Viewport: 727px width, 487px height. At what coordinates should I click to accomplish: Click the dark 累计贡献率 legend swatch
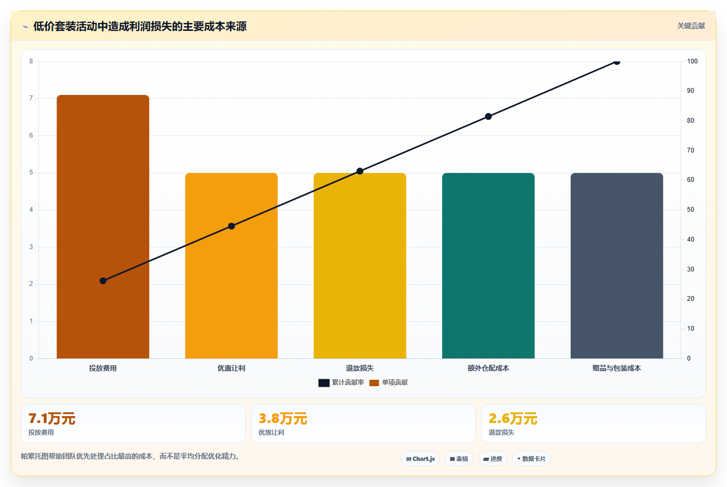tap(324, 383)
